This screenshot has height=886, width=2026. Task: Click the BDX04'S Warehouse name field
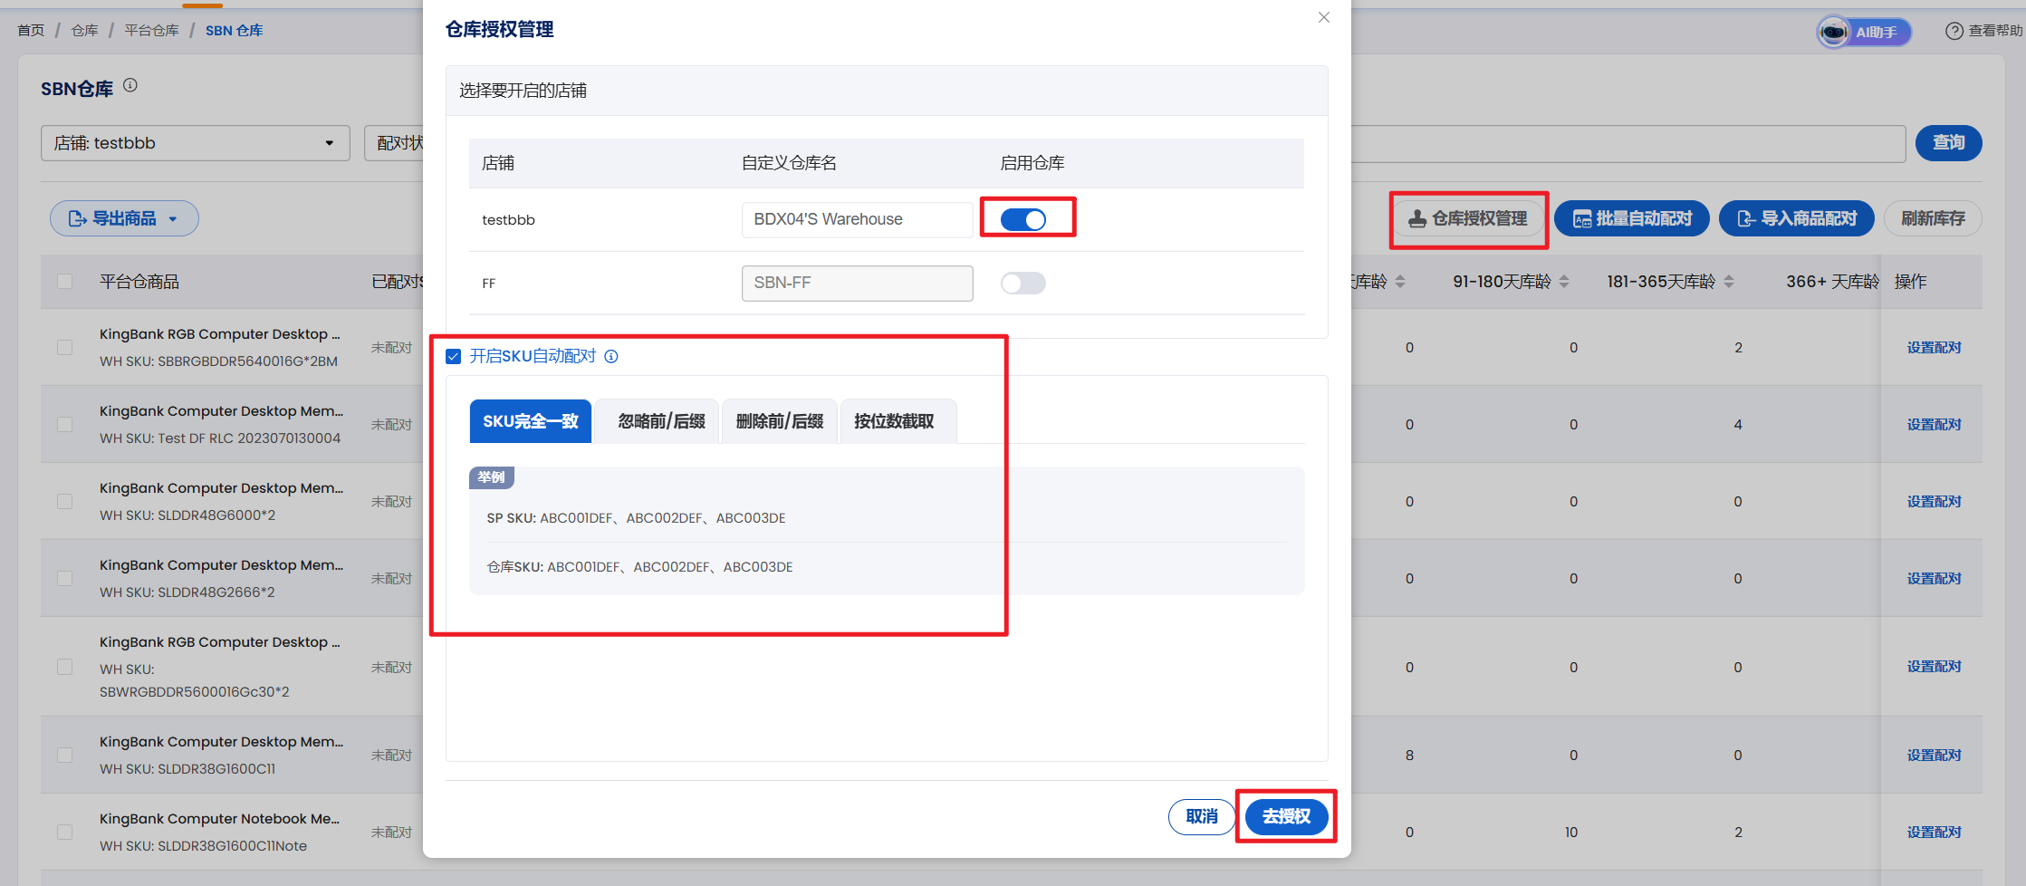click(x=857, y=219)
